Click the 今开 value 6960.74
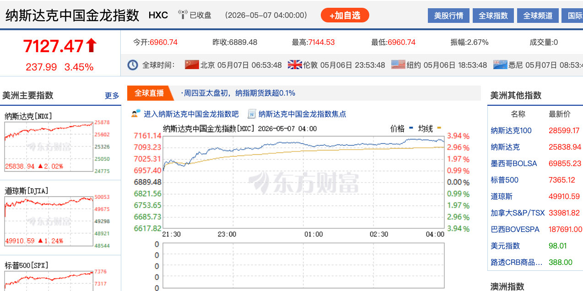 tap(163, 42)
